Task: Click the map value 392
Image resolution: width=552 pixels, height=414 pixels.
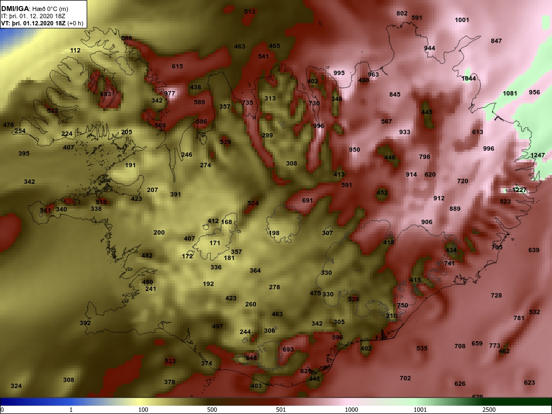Action: point(85,323)
